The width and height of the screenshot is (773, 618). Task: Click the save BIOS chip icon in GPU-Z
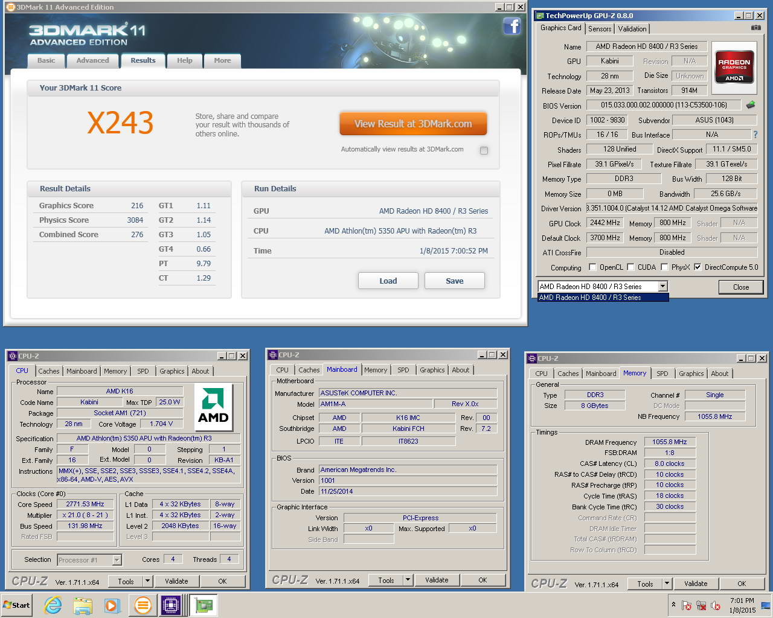[751, 104]
